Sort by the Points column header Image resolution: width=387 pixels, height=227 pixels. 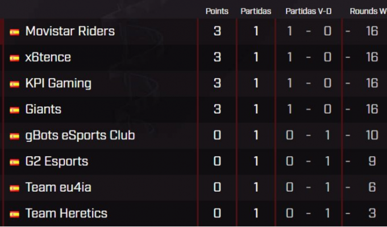click(x=217, y=11)
